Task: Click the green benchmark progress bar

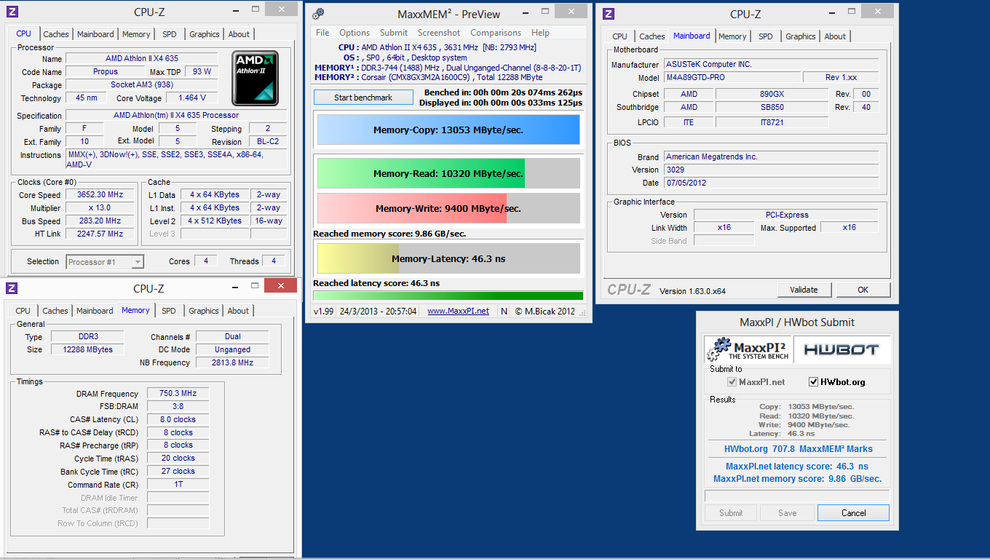Action: click(448, 296)
